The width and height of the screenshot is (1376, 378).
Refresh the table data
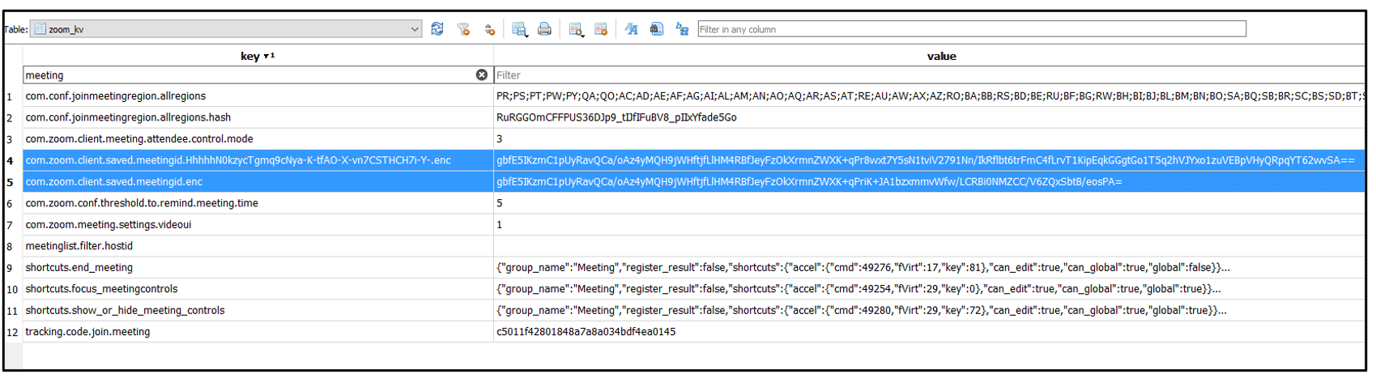(437, 29)
